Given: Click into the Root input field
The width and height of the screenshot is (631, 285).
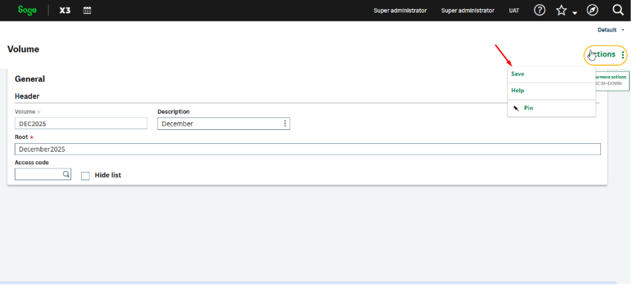Looking at the screenshot, I should click(307, 149).
